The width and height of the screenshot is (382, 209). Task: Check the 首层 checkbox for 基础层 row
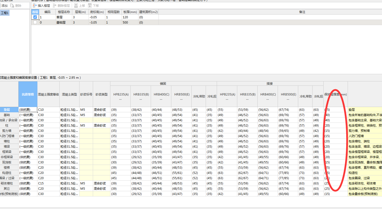point(35,22)
